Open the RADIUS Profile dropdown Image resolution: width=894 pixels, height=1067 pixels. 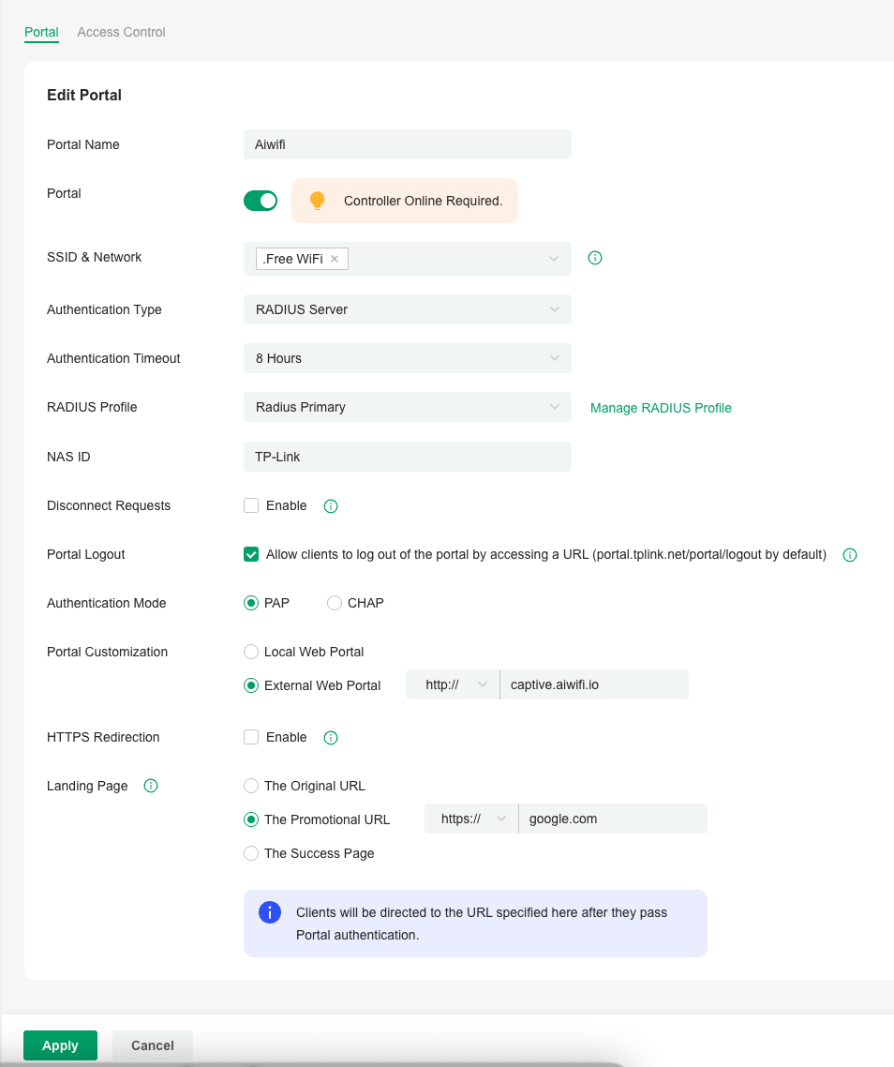click(408, 407)
